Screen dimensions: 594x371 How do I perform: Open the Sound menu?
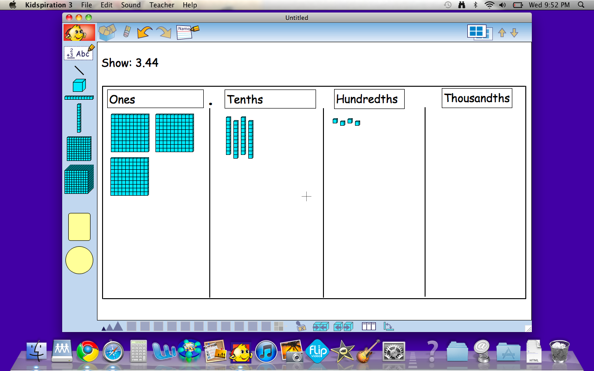point(131,5)
